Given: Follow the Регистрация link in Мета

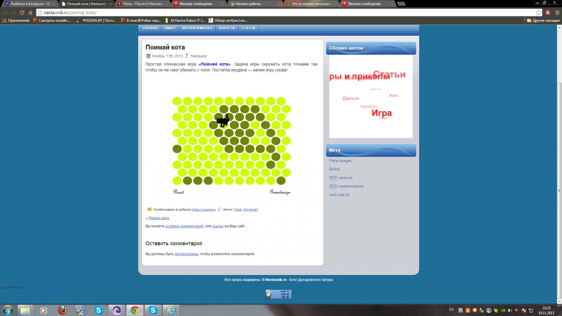Looking at the screenshot, I should click(340, 161).
